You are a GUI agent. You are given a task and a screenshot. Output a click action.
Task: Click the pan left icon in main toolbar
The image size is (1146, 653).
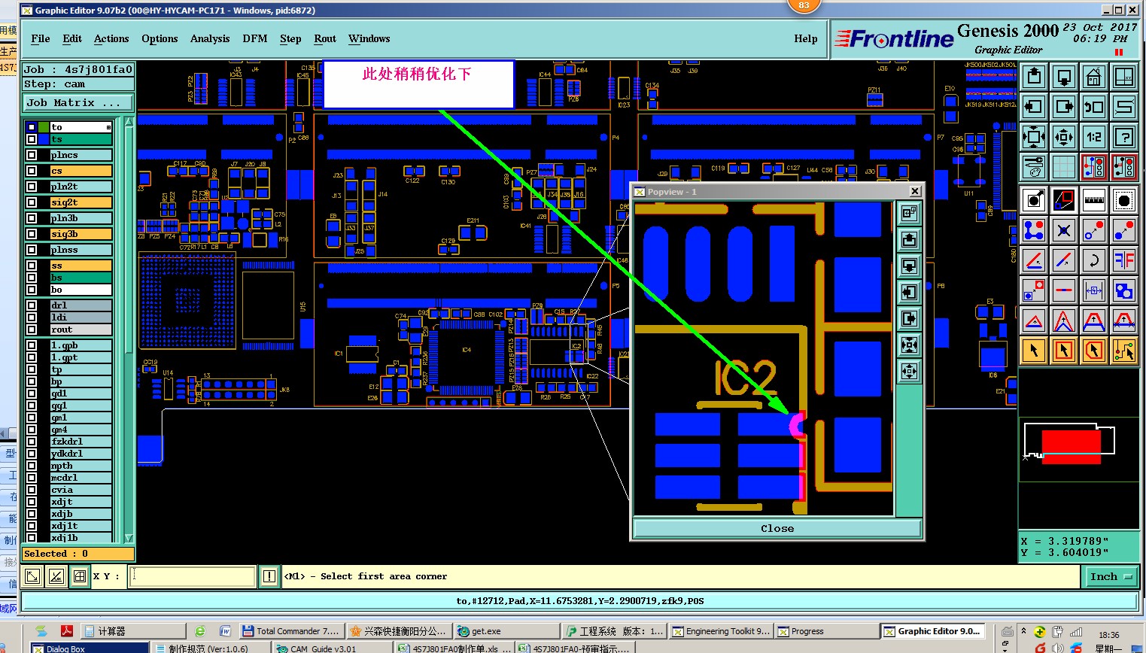tap(1034, 106)
